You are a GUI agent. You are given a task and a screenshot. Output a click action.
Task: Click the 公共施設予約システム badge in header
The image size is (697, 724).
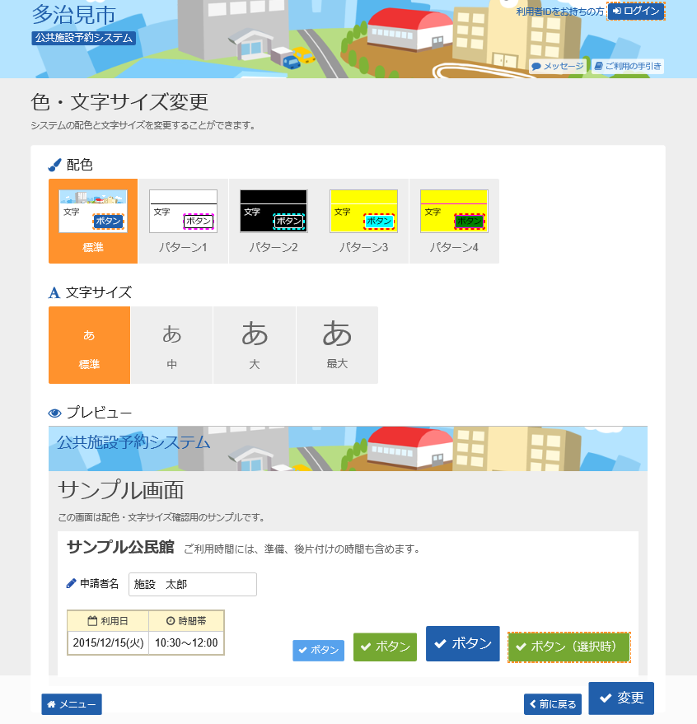pos(83,38)
